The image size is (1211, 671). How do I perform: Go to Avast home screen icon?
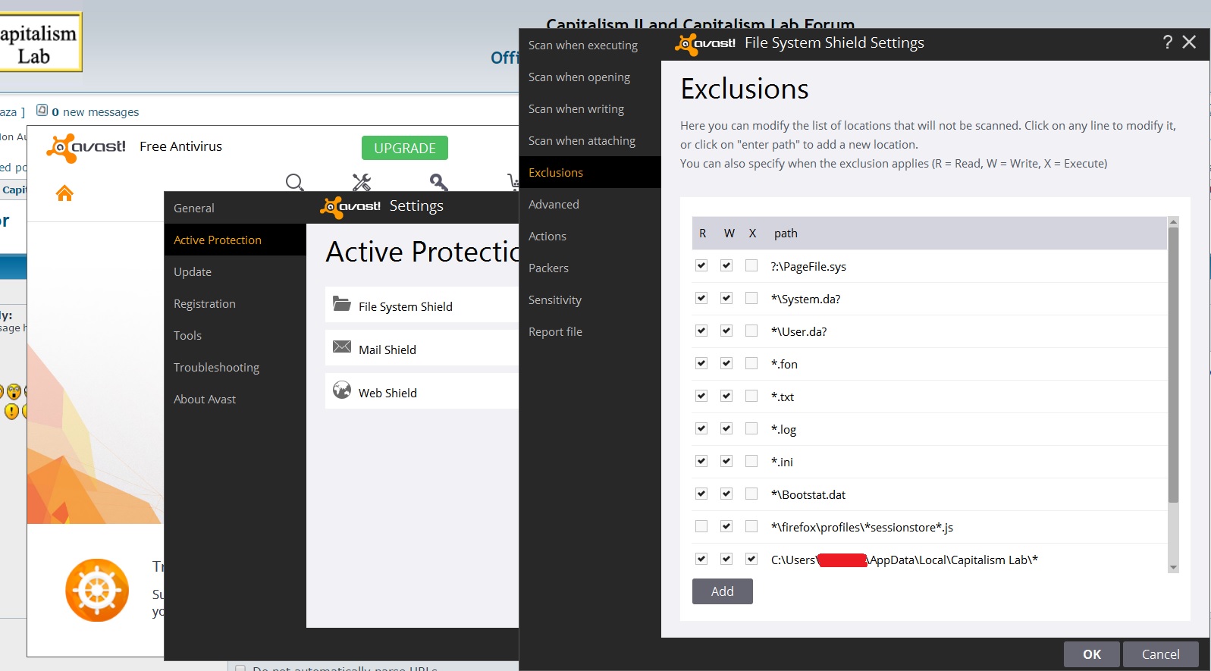click(x=64, y=193)
